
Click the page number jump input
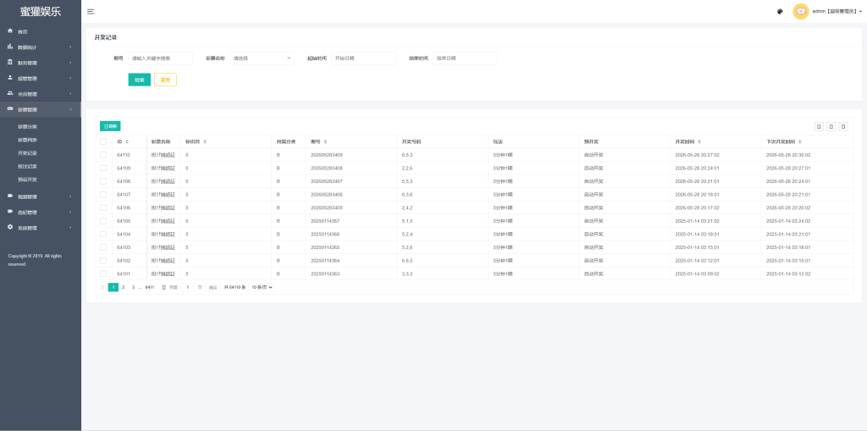point(188,288)
